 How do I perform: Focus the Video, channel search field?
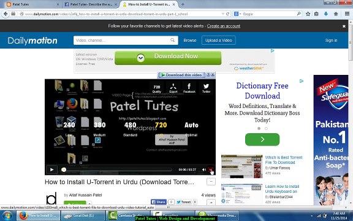click(x=126, y=40)
